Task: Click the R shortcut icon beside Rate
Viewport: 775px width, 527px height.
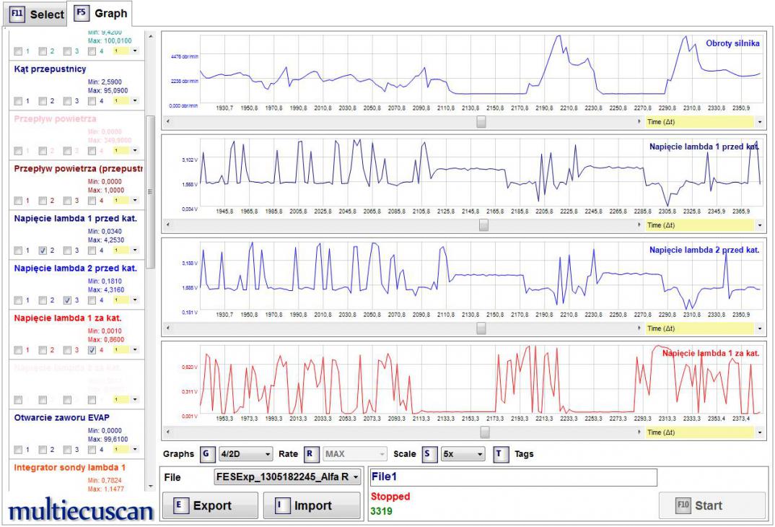Action: pos(310,454)
